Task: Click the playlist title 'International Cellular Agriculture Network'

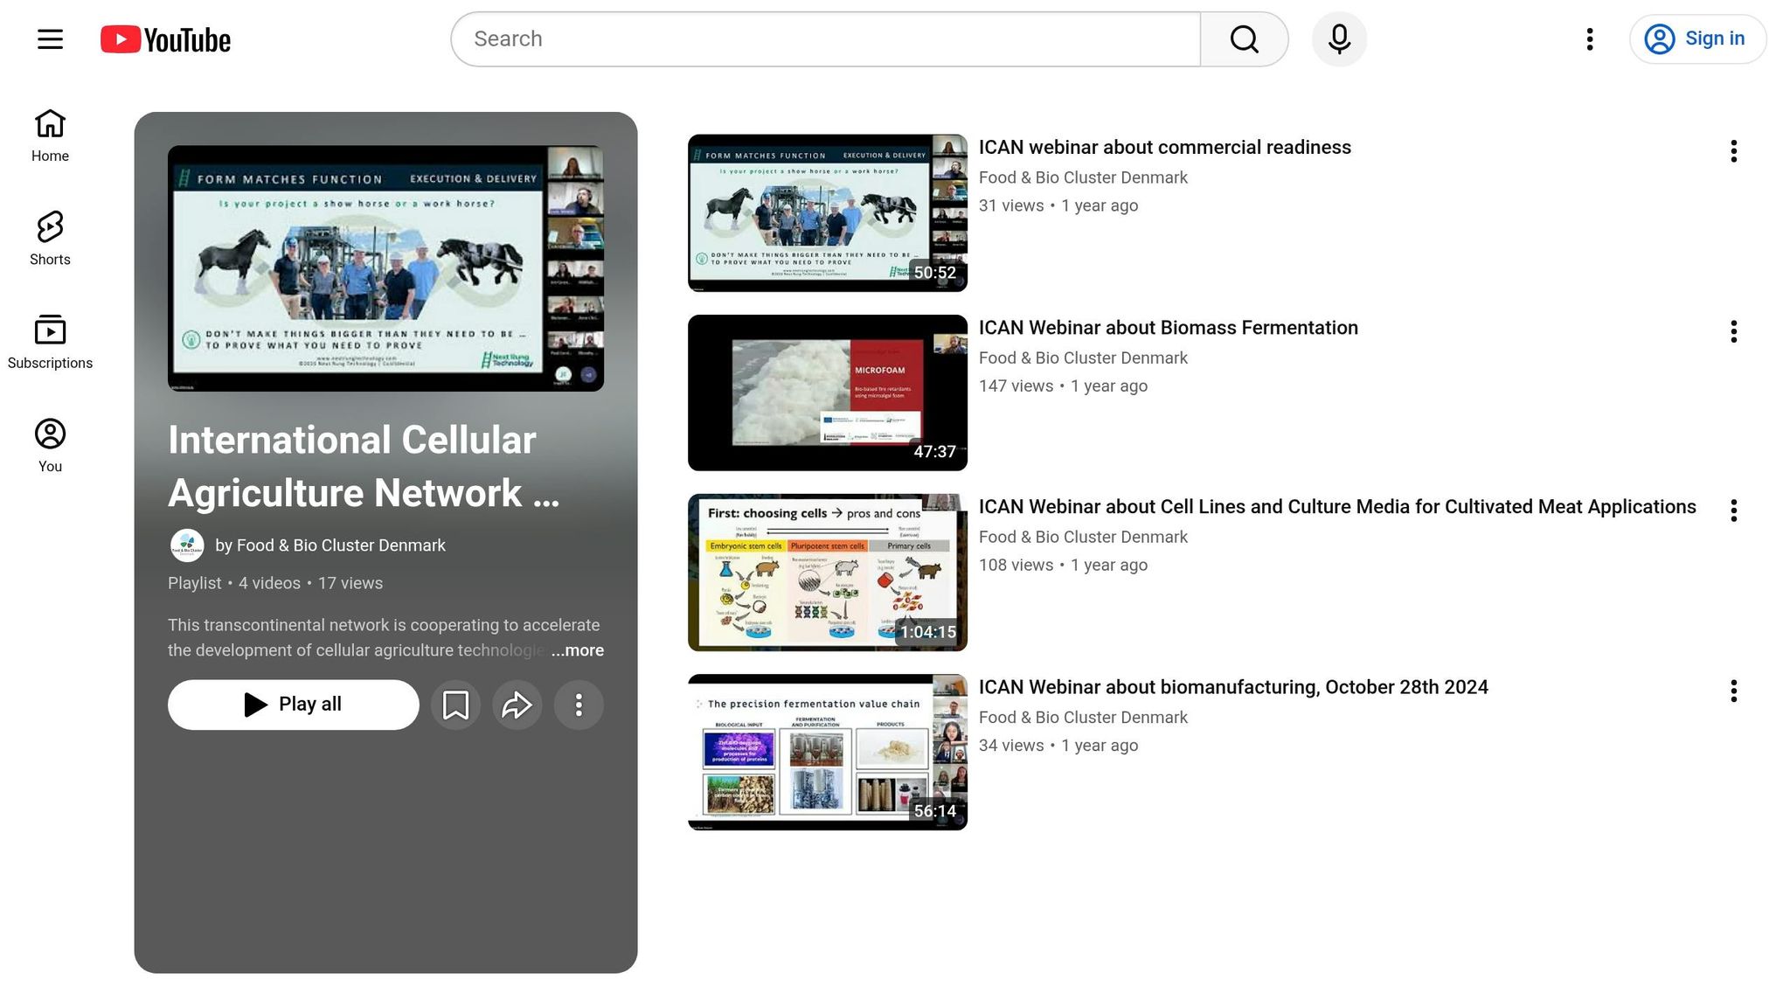Action: 364,467
